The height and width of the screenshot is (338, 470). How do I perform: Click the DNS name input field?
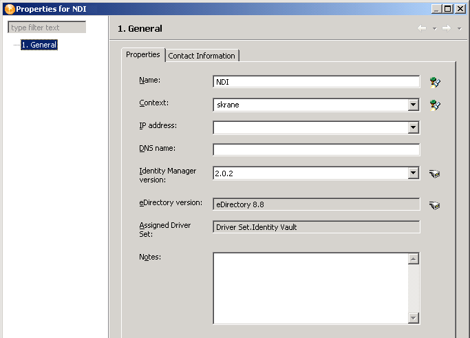click(317, 149)
